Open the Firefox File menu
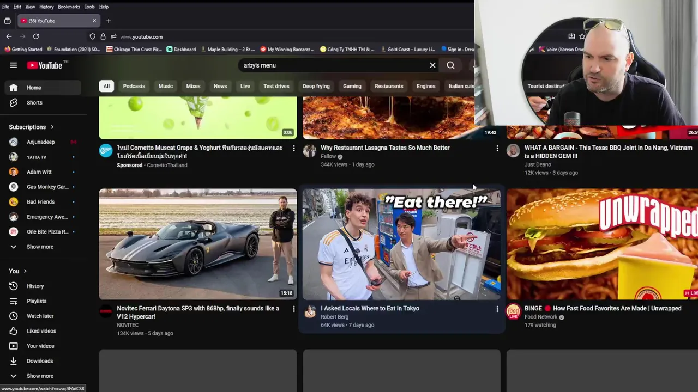 pyautogui.click(x=5, y=7)
